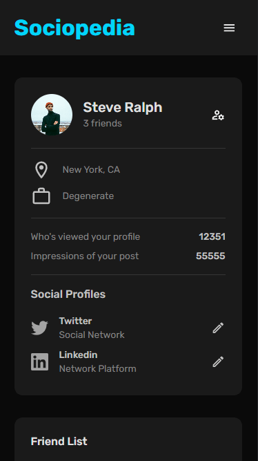Click the post impressions count 55555
This screenshot has height=461, width=258.
(210, 256)
